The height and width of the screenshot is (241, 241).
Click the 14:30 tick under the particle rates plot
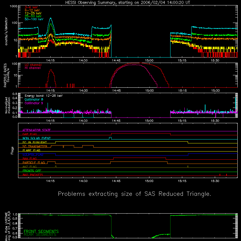pos(83,91)
